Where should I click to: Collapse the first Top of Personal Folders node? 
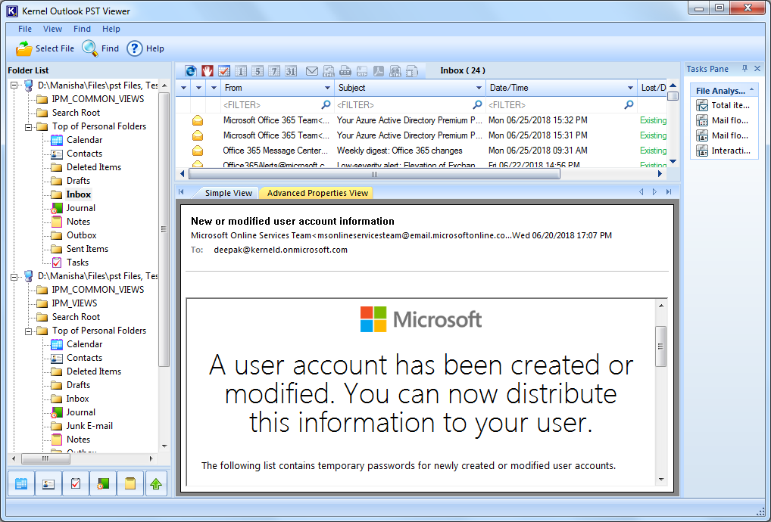point(30,126)
